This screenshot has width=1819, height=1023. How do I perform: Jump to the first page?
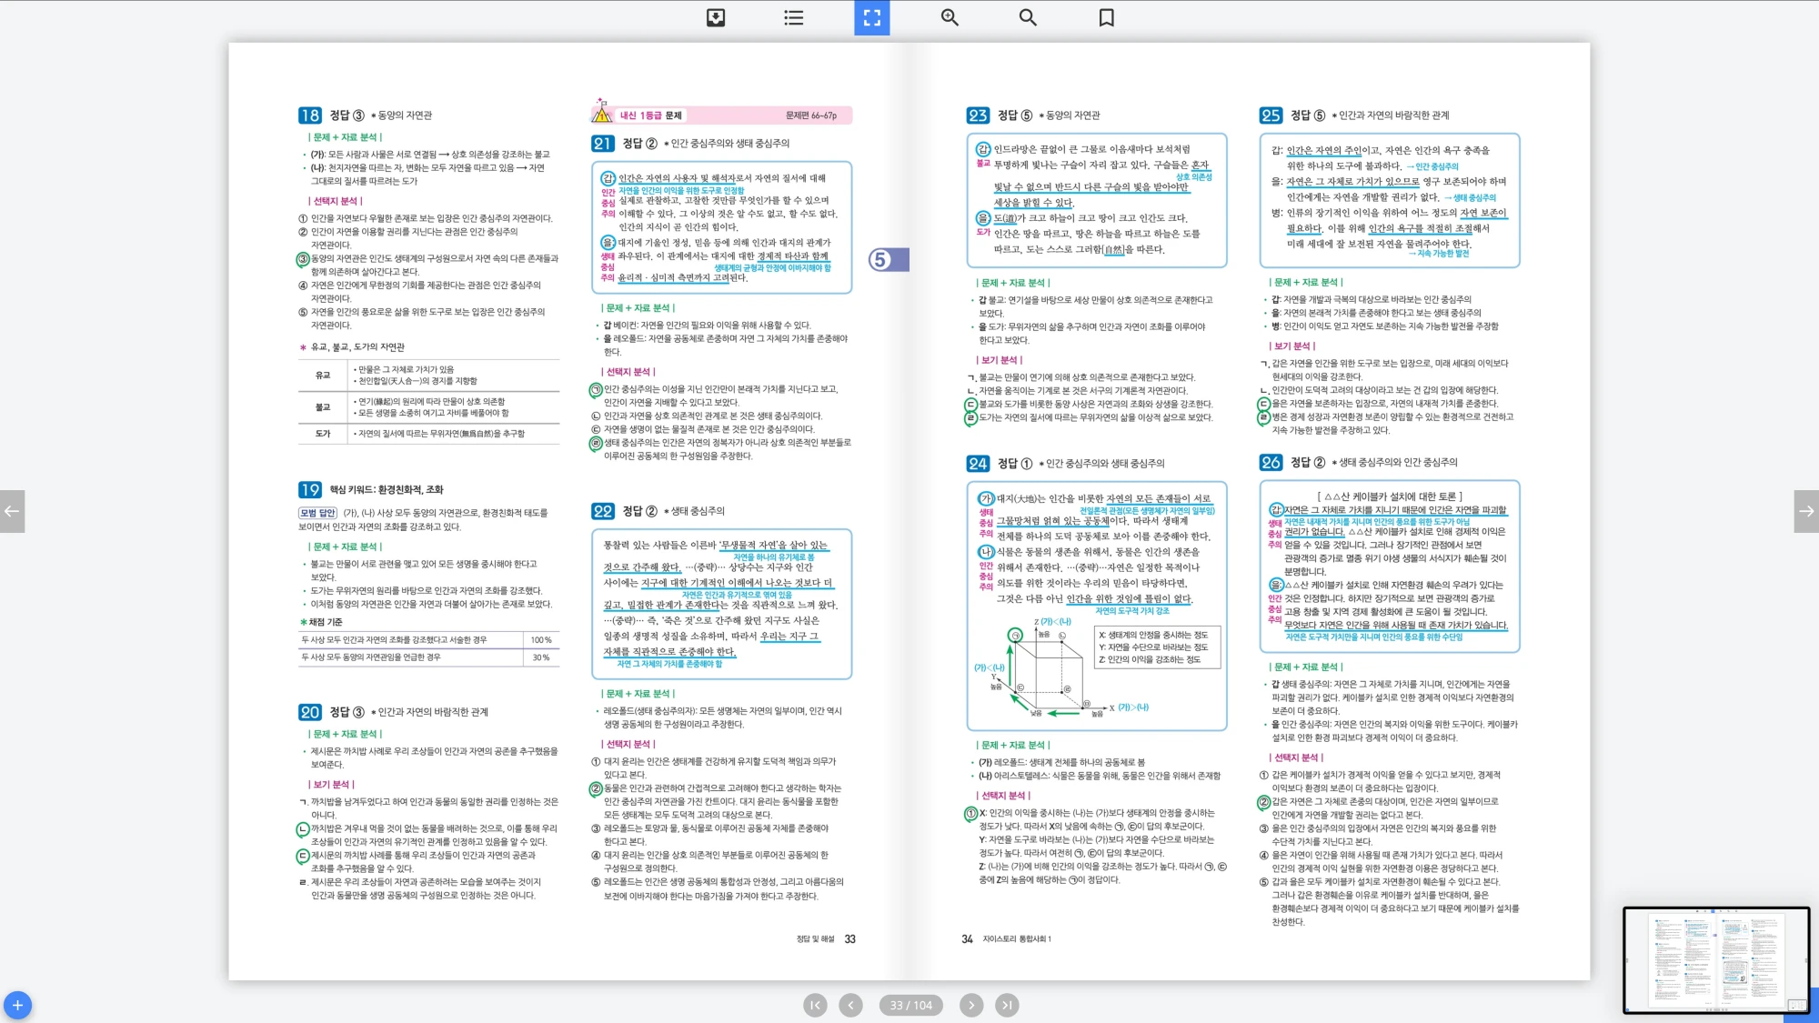pos(815,1005)
